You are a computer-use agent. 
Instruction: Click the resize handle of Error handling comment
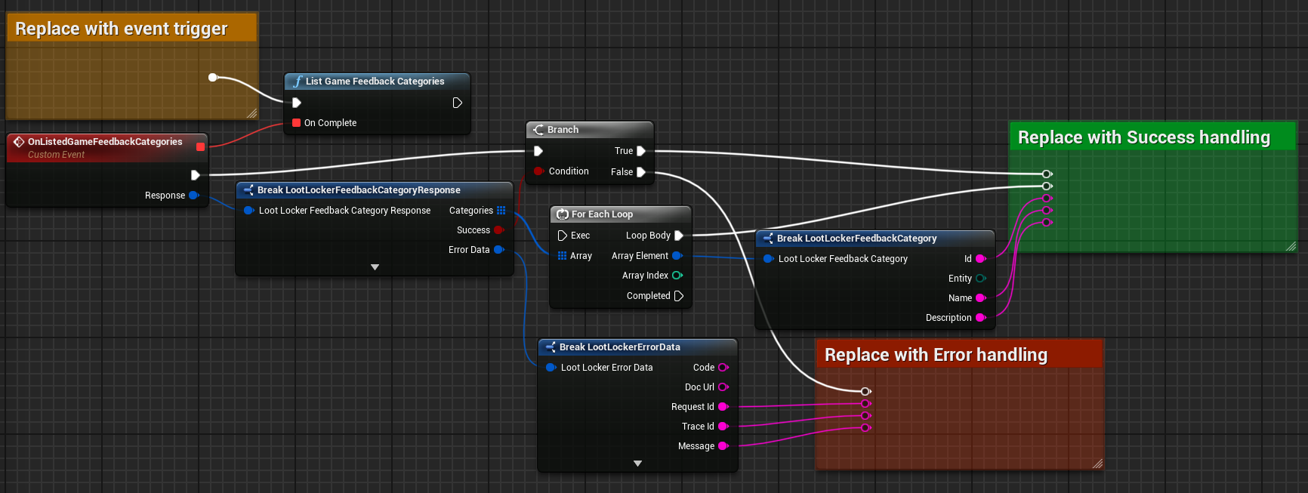pos(1097,464)
